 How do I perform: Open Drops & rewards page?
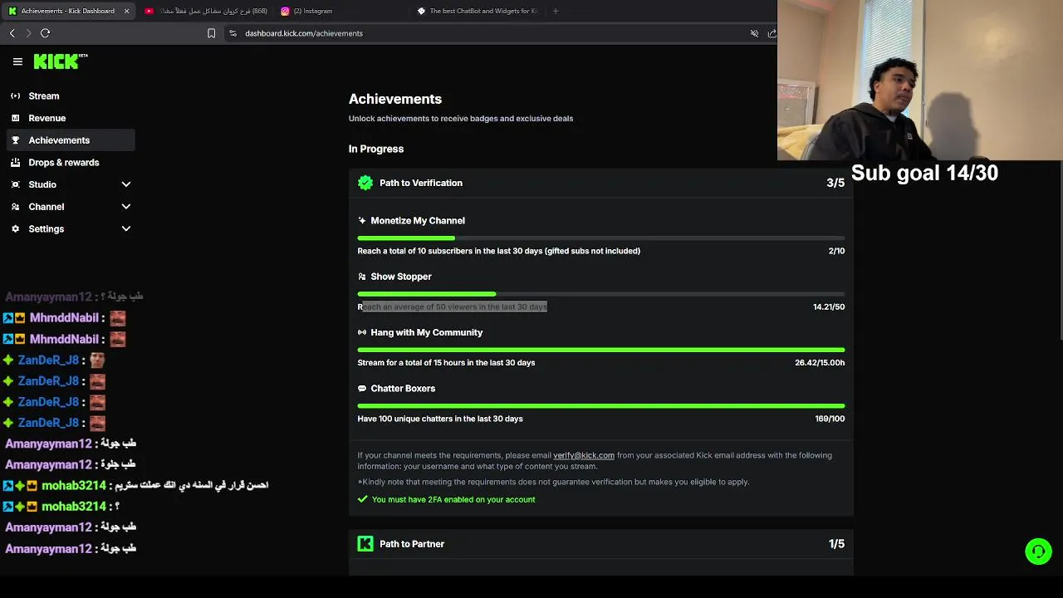[x=70, y=163]
